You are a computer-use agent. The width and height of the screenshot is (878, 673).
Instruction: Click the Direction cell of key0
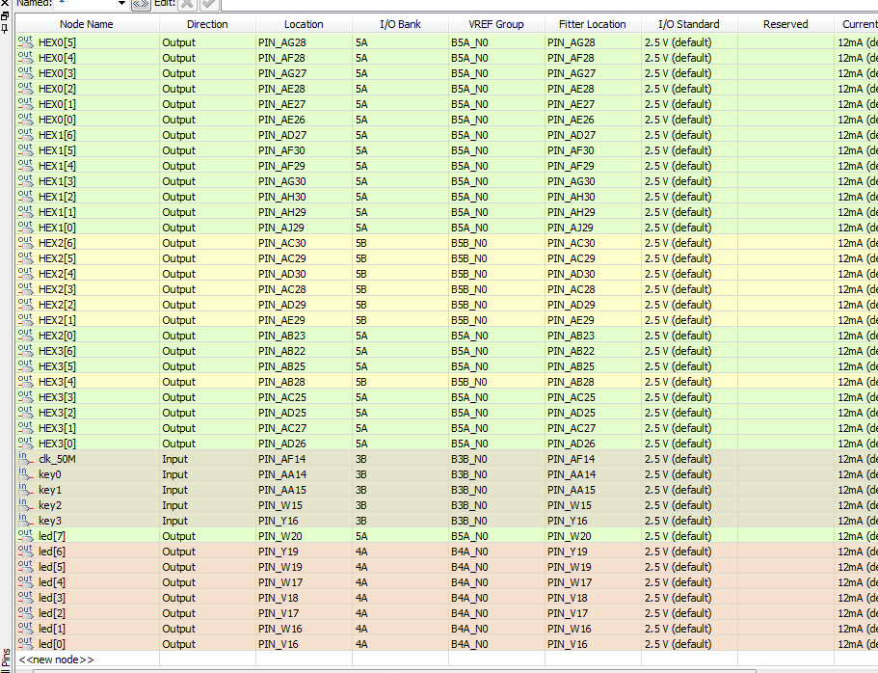pos(207,474)
